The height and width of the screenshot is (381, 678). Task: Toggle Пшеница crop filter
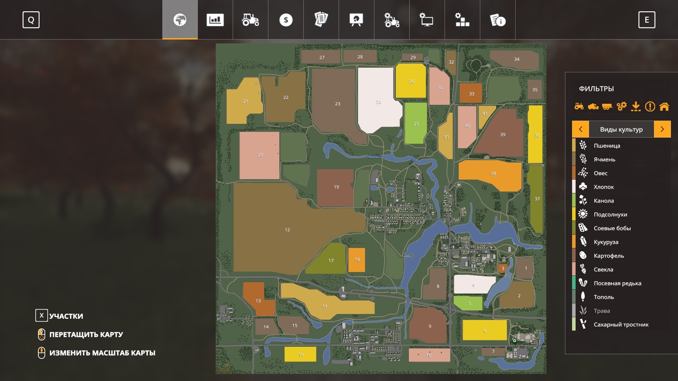(x=606, y=146)
